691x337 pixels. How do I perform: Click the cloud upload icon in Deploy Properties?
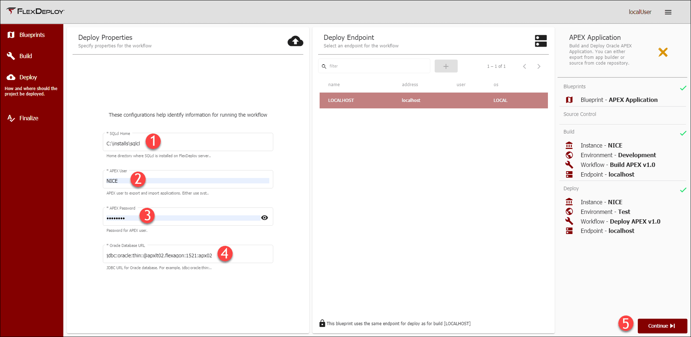pos(295,41)
